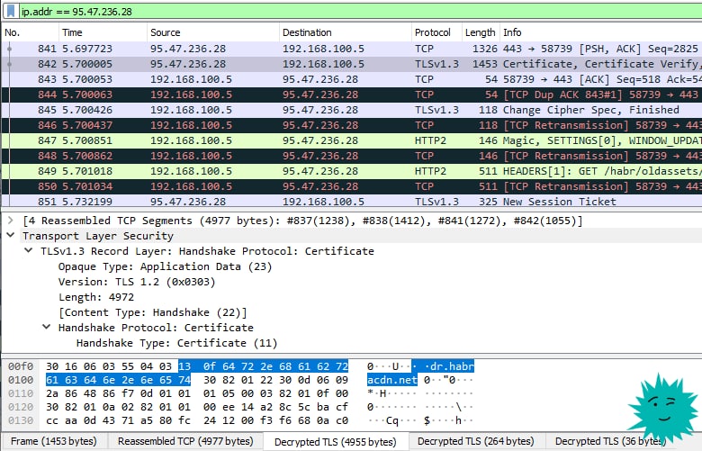Select the Length: 4972 field
This screenshot has width=702, height=451.
[96, 297]
